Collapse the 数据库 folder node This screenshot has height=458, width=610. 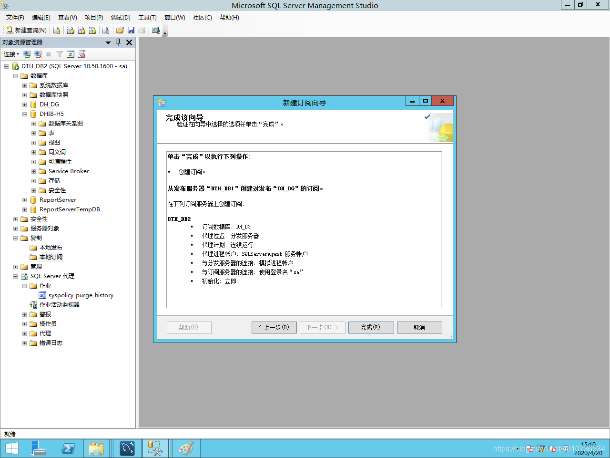pyautogui.click(x=15, y=76)
